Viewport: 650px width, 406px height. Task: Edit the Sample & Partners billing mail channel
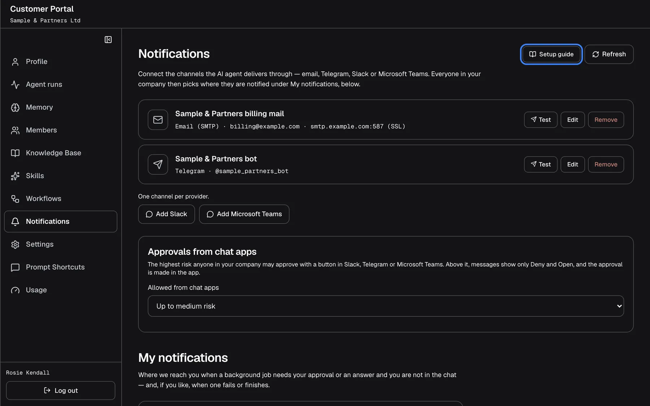572,120
